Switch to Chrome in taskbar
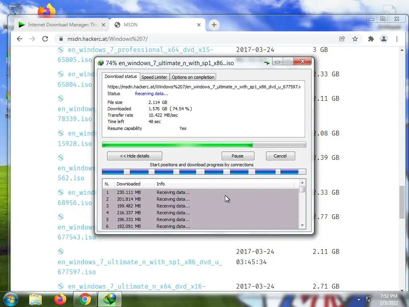 [85, 299]
